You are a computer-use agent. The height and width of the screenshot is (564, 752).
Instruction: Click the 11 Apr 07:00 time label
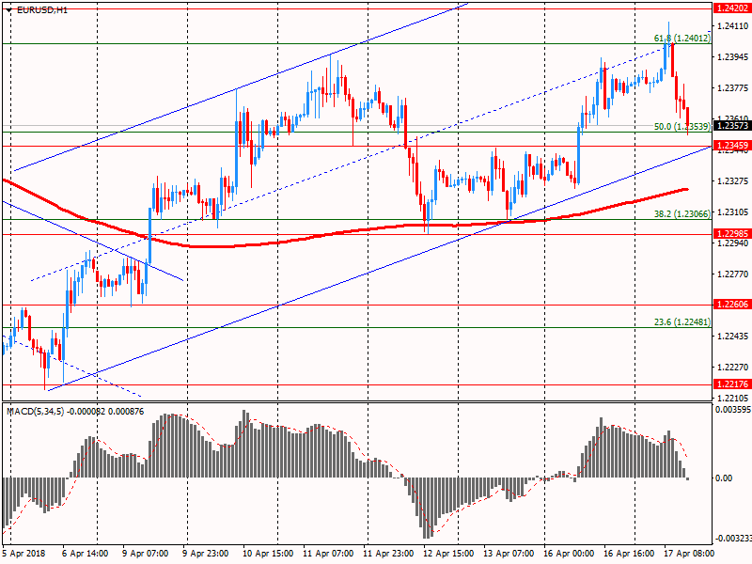(328, 554)
